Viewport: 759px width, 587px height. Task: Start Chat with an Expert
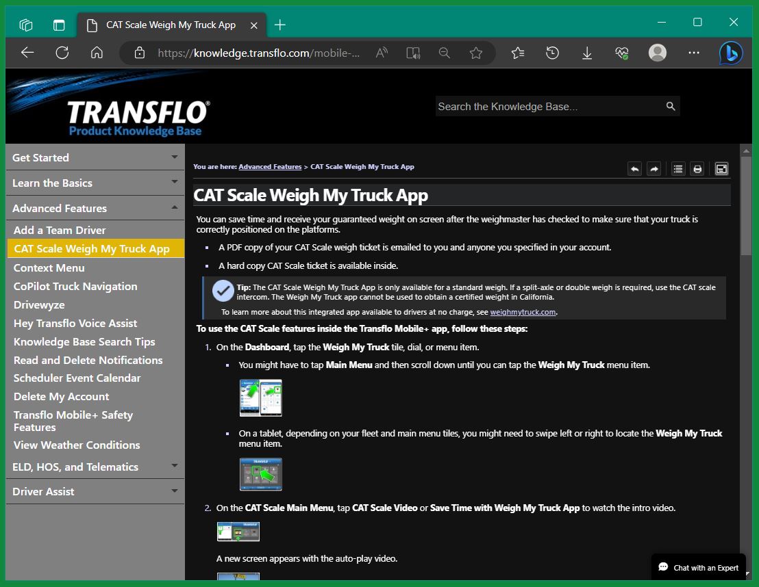(699, 567)
